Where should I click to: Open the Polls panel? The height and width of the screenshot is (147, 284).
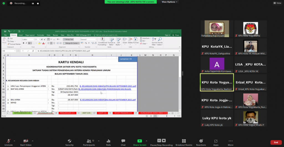108,141
